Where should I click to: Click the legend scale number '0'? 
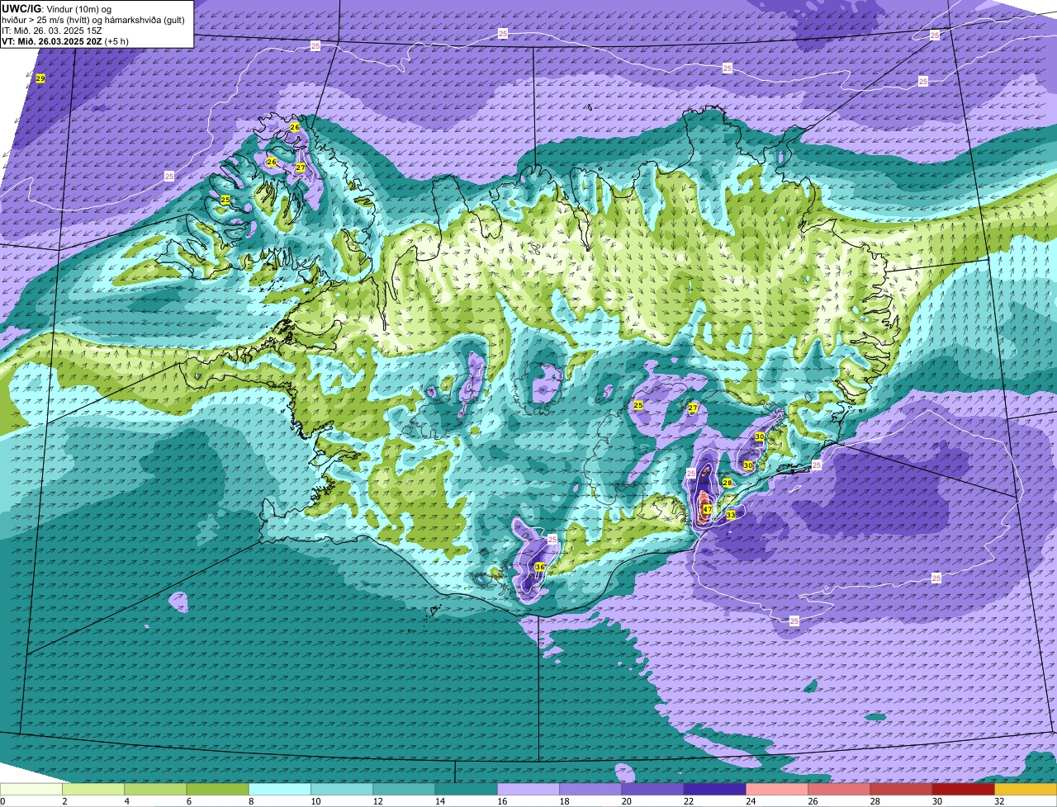pyautogui.click(x=3, y=801)
